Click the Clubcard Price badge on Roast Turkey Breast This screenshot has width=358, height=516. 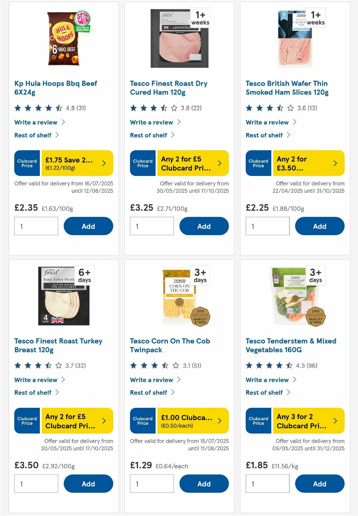pos(27,421)
